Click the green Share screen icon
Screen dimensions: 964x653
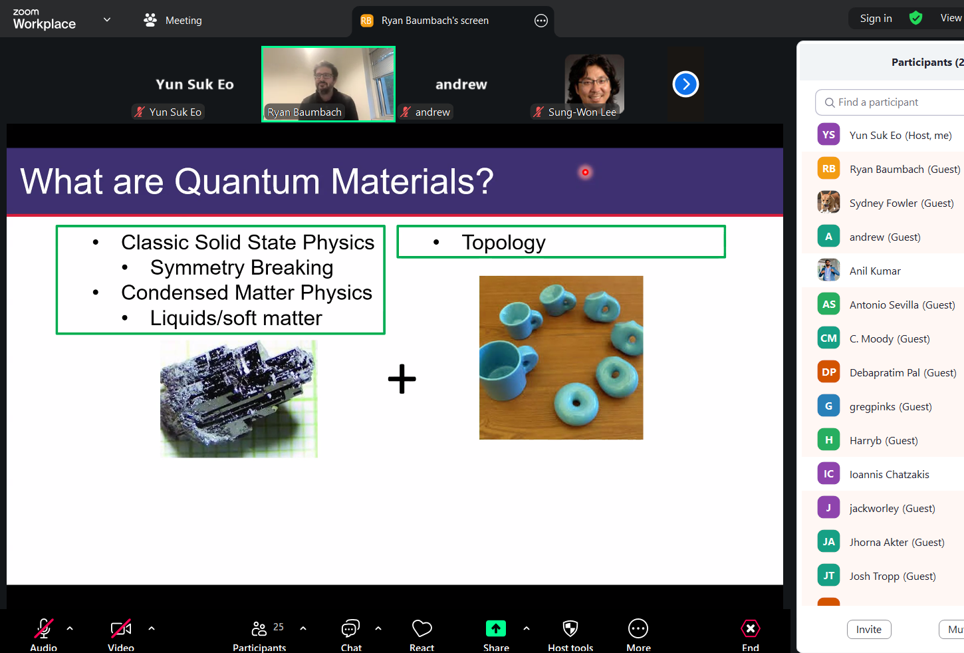coord(496,629)
